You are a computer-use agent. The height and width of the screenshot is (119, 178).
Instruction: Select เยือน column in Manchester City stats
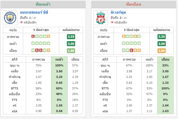[x=75, y=59]
